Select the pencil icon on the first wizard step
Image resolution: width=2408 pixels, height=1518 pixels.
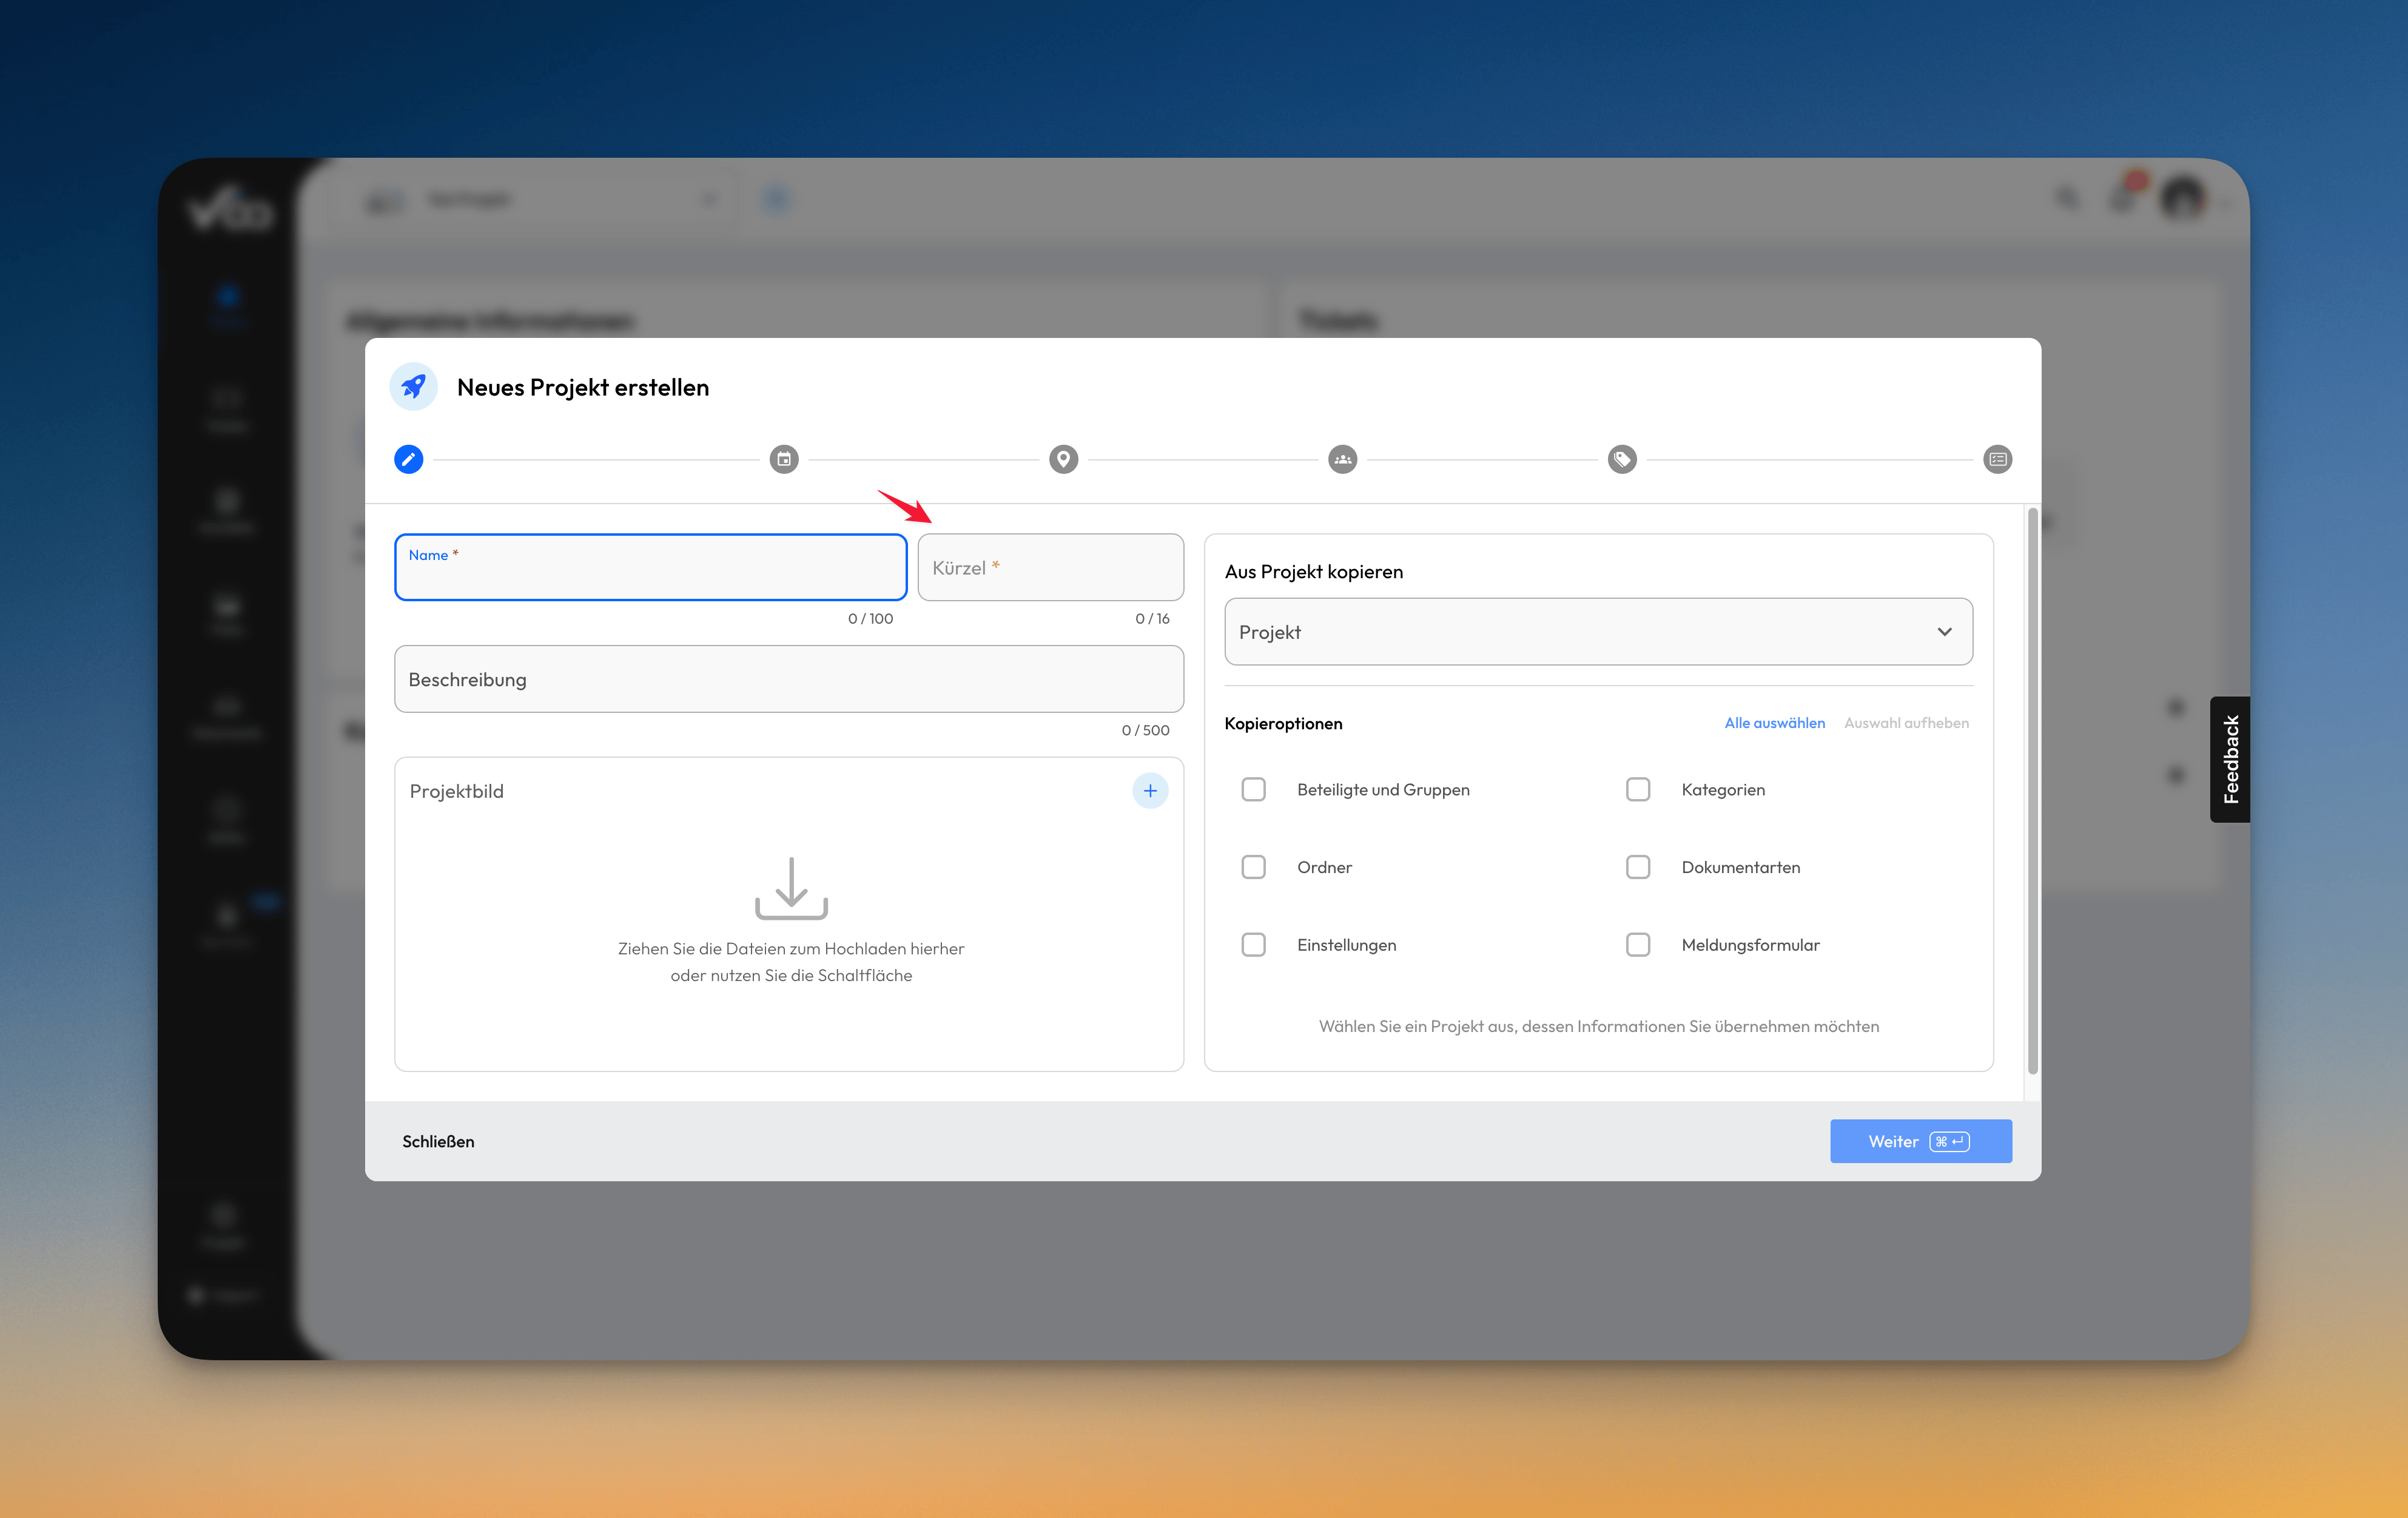pyautogui.click(x=408, y=460)
